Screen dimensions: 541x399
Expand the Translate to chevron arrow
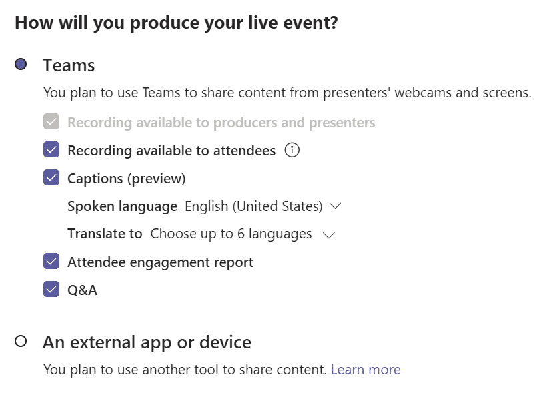tap(328, 235)
